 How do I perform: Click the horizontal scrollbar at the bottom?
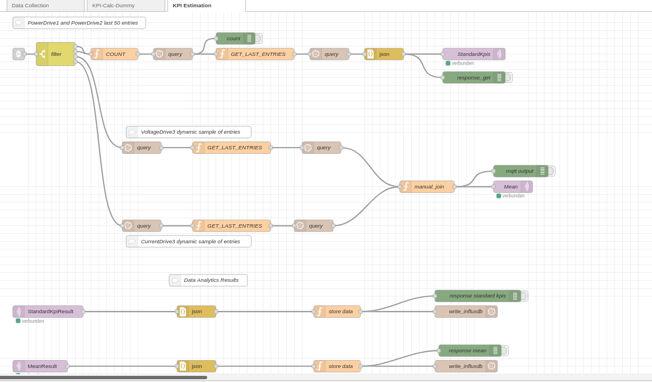tap(104, 378)
